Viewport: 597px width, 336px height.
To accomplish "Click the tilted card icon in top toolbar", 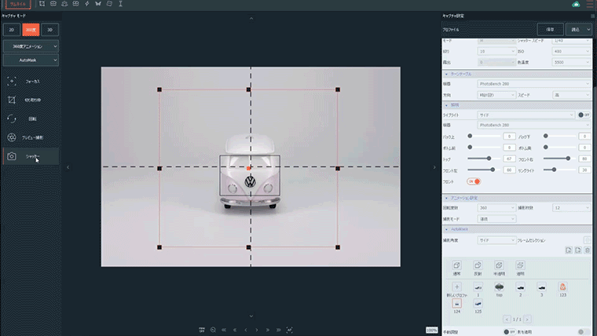I will tap(109, 4).
